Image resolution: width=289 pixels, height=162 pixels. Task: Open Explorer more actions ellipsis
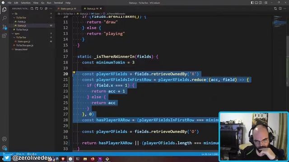coord(51,9)
